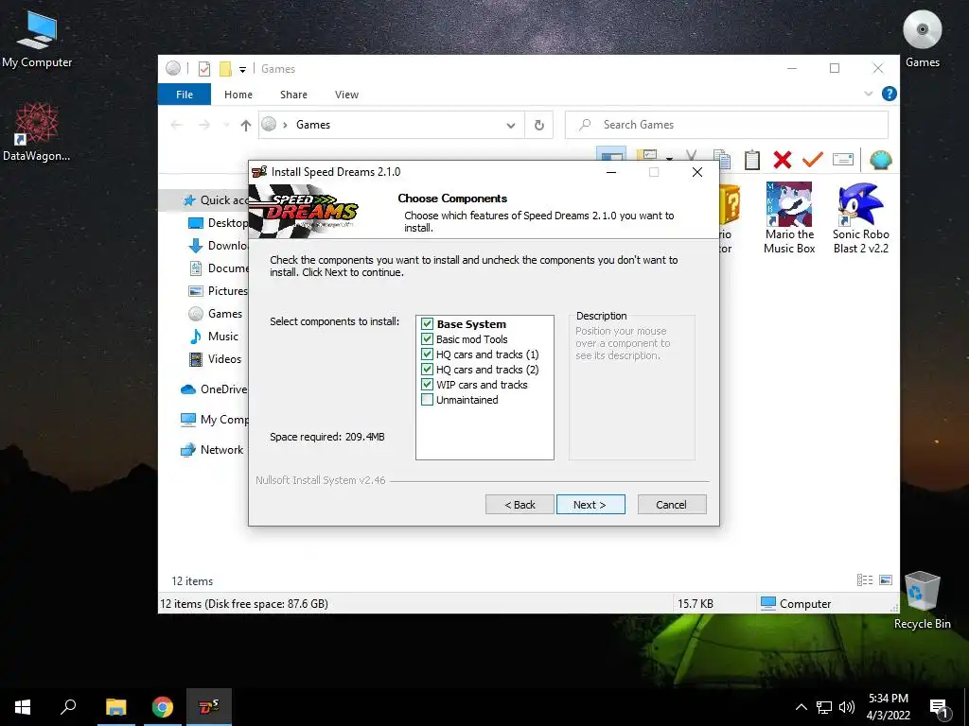Click the Speed Dreams logo banner
This screenshot has height=726, width=969.
[x=304, y=209]
